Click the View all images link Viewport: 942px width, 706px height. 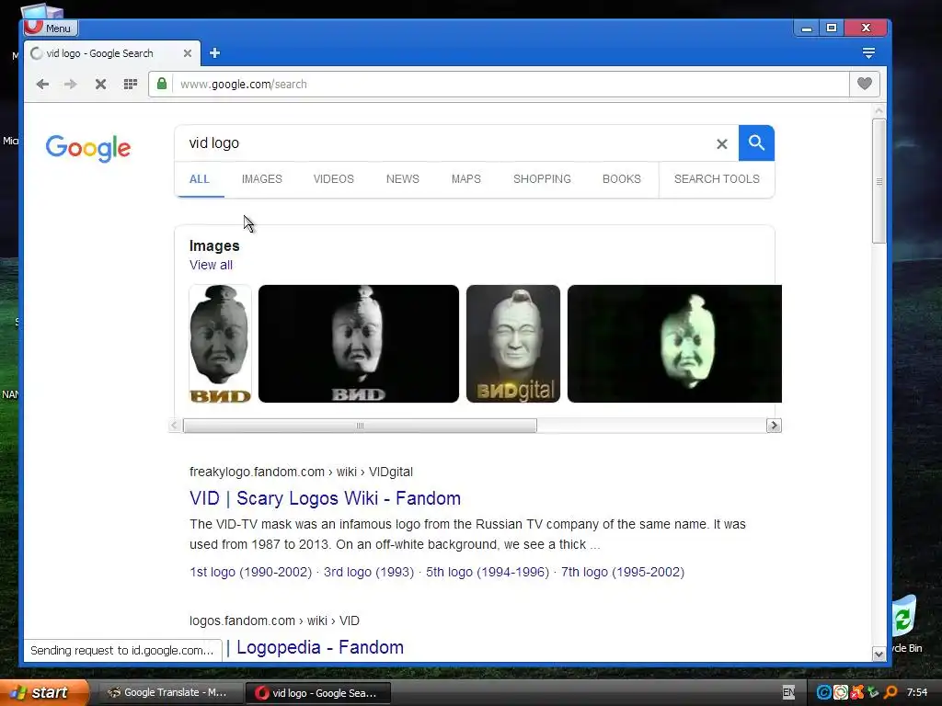(x=211, y=265)
